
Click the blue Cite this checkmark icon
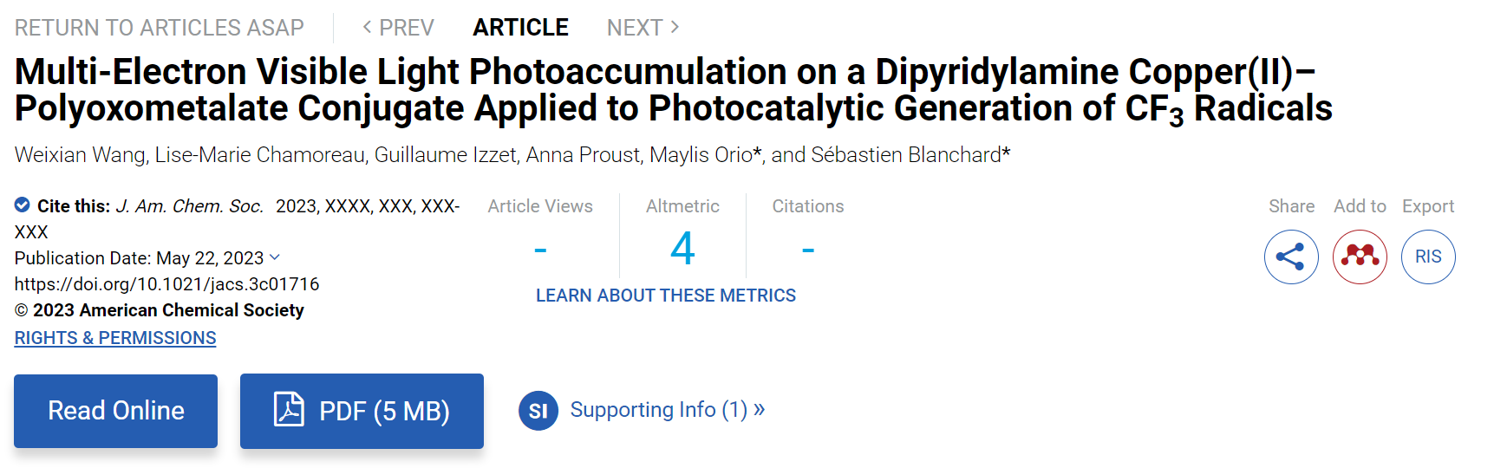click(x=23, y=205)
